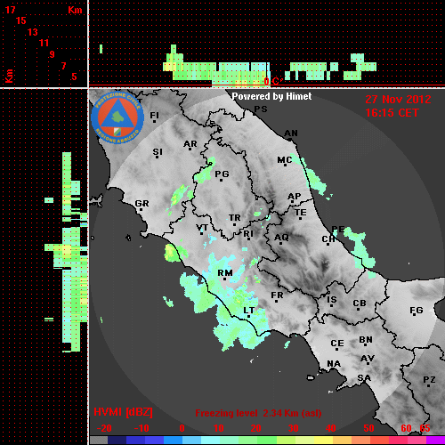445x445 pixels.
Task: Click the LT city label
Action: click(x=248, y=311)
